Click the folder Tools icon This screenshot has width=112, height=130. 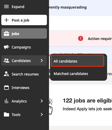6,114
